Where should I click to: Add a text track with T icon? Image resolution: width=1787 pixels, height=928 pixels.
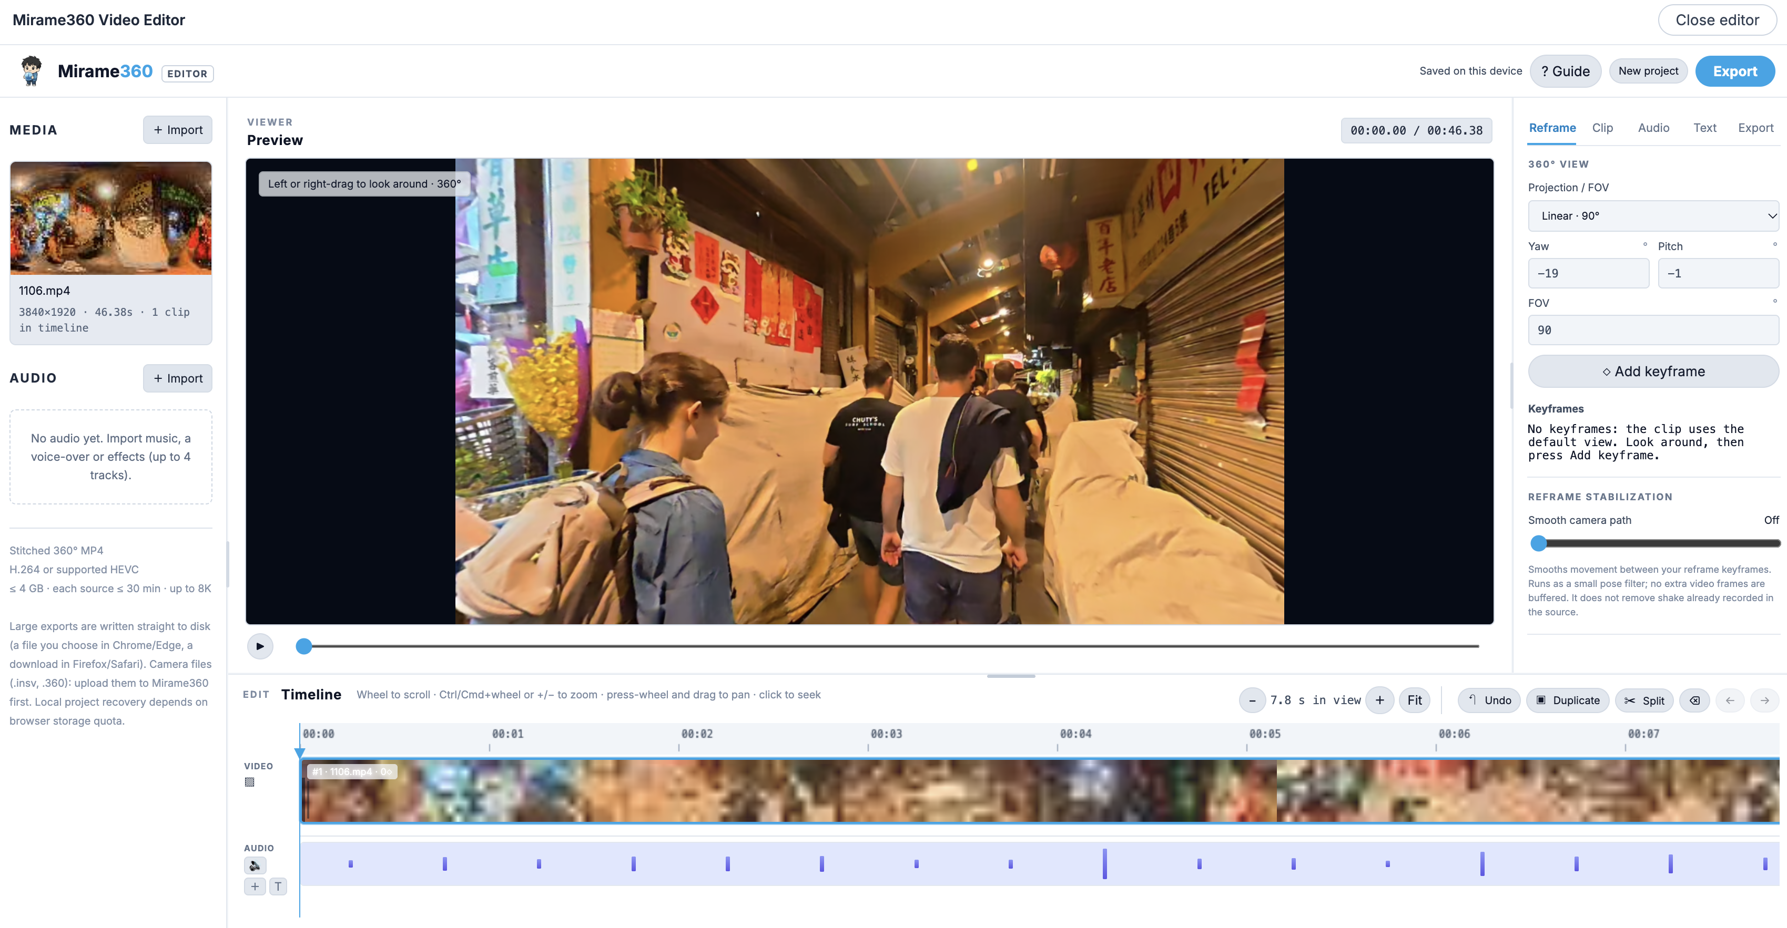tap(278, 886)
